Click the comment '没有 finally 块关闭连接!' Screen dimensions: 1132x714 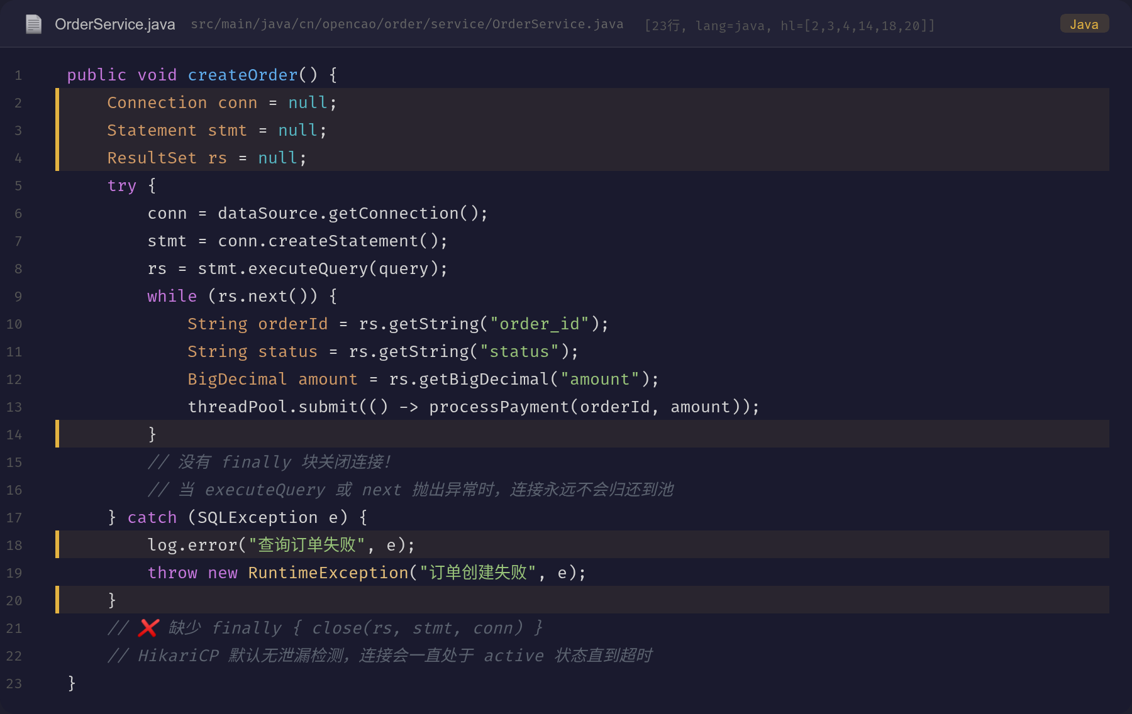pos(270,462)
